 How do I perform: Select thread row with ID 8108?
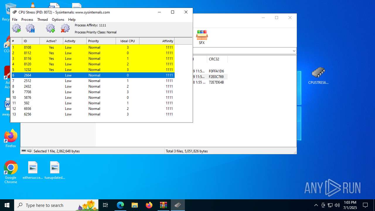[93, 47]
